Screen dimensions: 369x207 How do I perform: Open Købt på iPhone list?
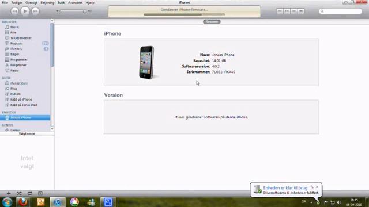[x=21, y=99]
